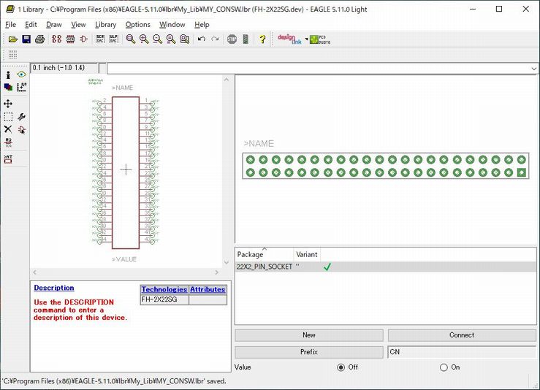Click the Description link
The image size is (540, 390).
(x=53, y=288)
